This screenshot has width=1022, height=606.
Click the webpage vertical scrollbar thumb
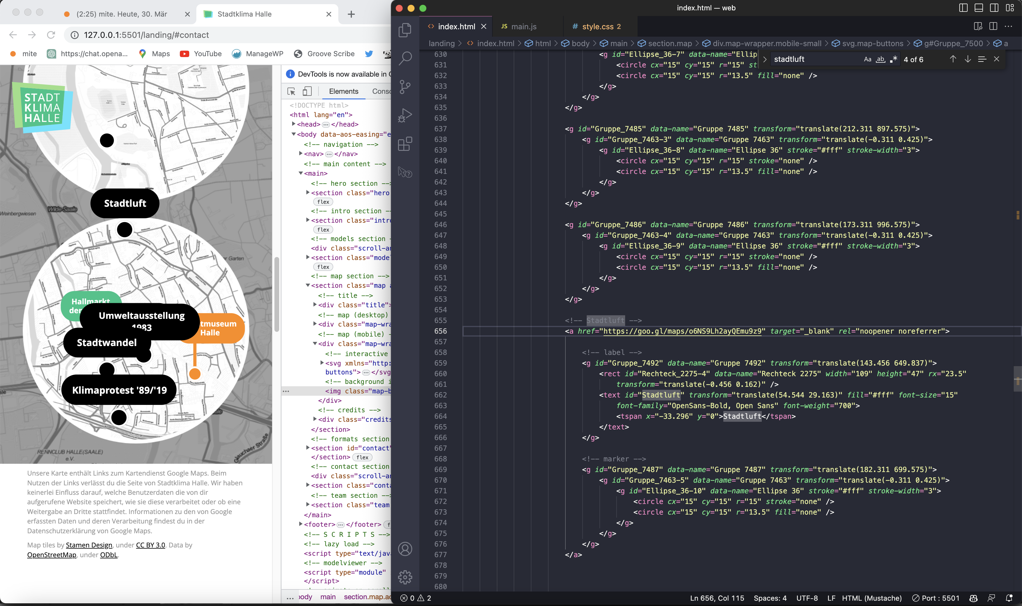276,294
